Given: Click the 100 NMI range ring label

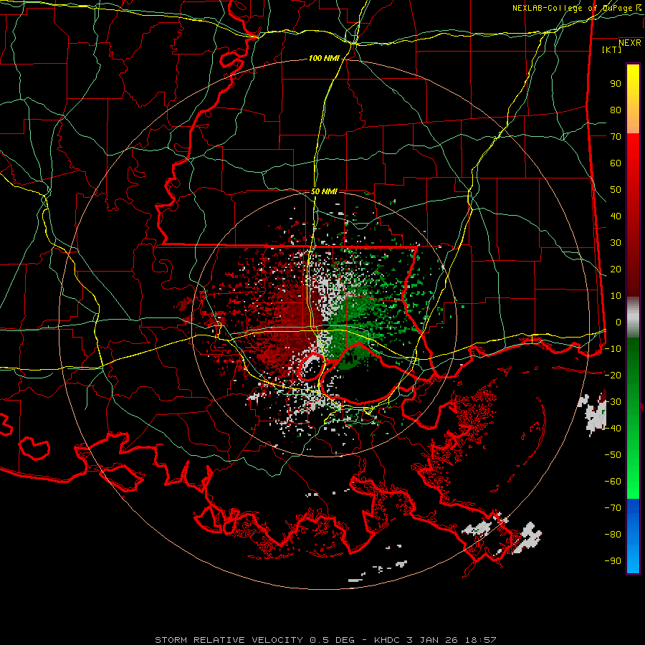Looking at the screenshot, I should (324, 59).
